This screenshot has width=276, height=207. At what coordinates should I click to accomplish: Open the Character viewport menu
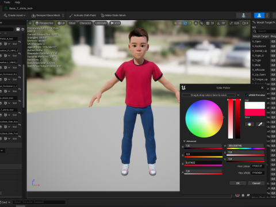click(x=85, y=23)
